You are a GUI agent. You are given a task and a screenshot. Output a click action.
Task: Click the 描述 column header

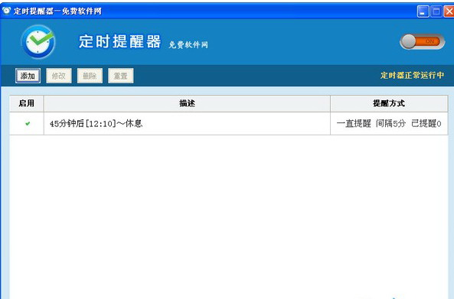pos(187,103)
